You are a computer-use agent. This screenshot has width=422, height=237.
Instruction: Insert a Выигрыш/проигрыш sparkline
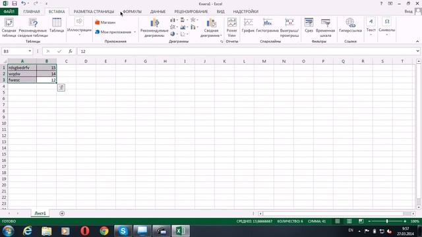(x=289, y=28)
